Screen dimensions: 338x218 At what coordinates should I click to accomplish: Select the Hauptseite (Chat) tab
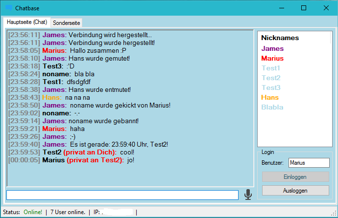pos(27,22)
